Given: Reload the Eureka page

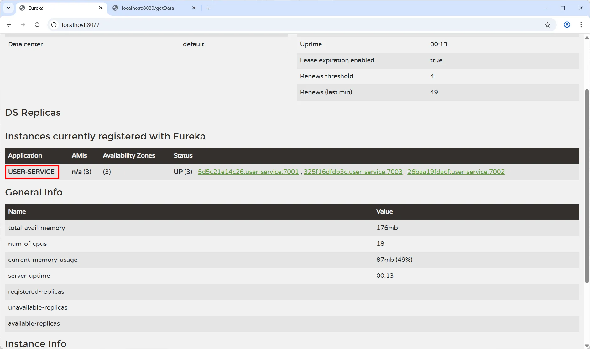Looking at the screenshot, I should pos(37,25).
